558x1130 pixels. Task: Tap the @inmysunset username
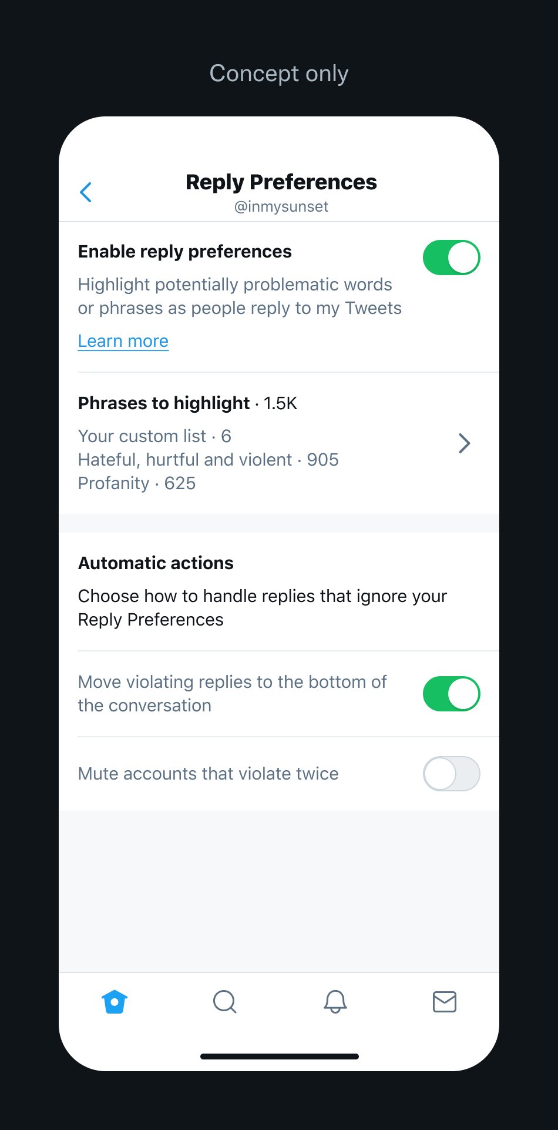(x=281, y=206)
